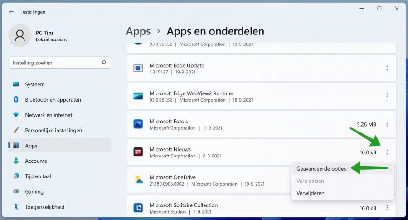The height and width of the screenshot is (220, 408).
Task: Click the Accounts person icon
Action: [x=16, y=161]
